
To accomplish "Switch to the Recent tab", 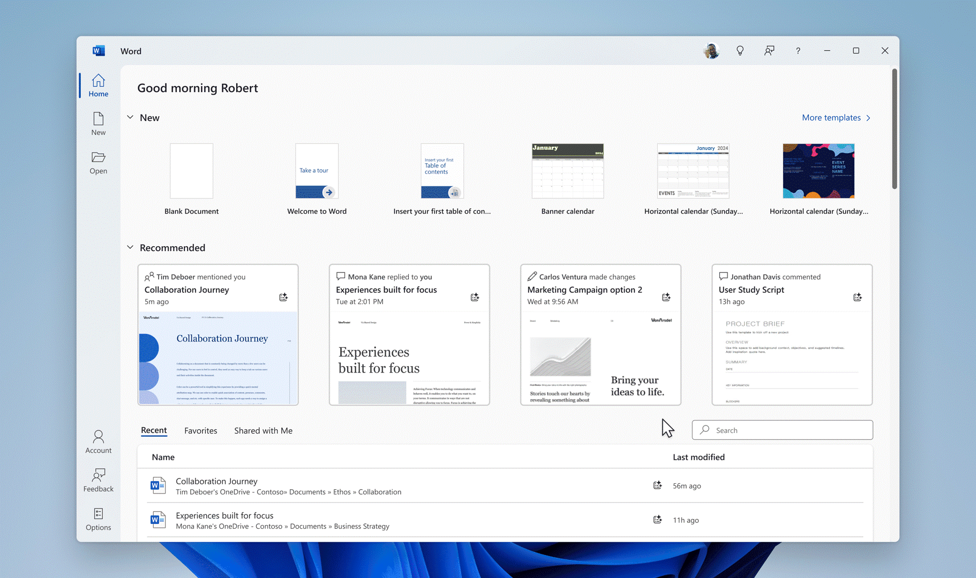I will tap(154, 430).
